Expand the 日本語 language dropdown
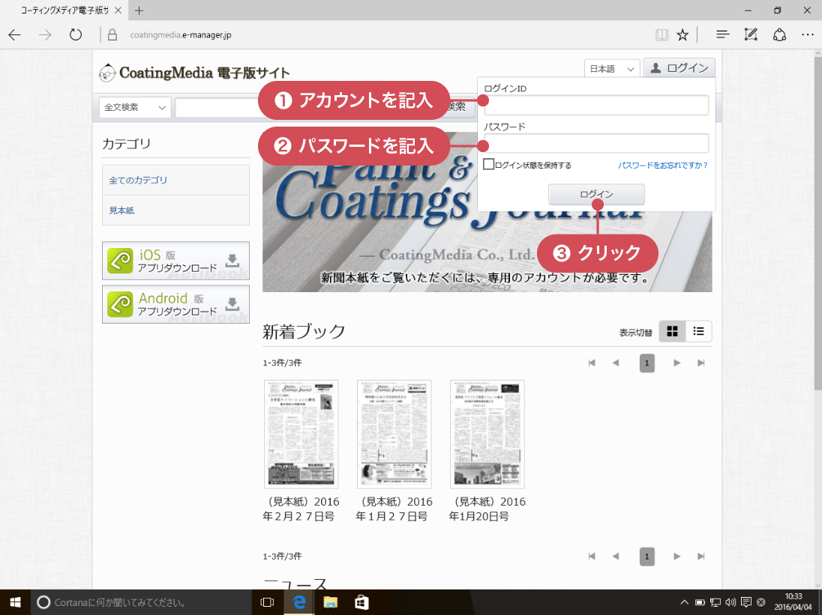This screenshot has height=615, width=822. 611,69
